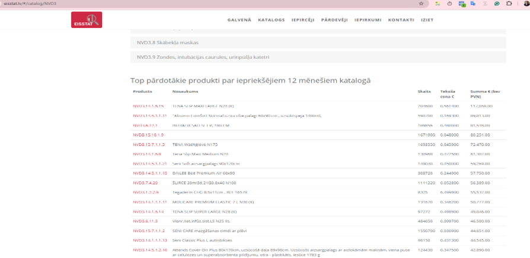Open the IEPIRKUMI section
530x258 pixels.
[368, 20]
